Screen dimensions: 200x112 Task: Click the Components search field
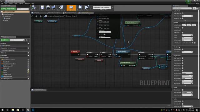coord(22,9)
